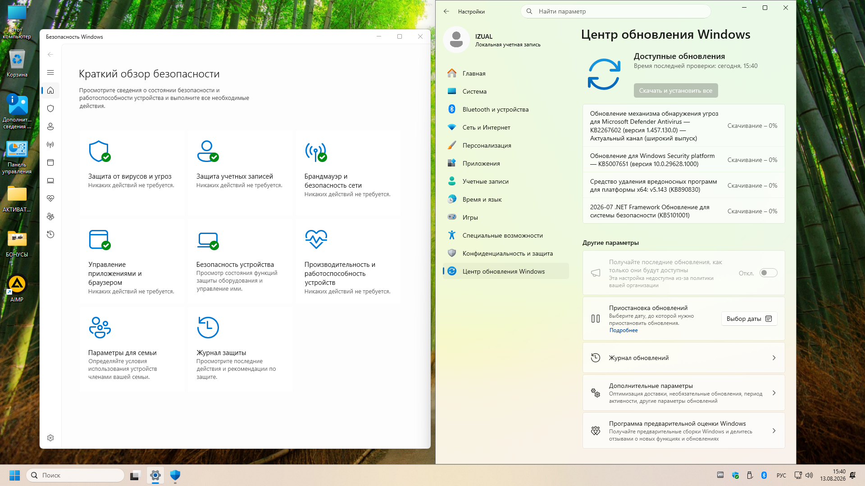Open Windows Security settings gear icon

[50, 438]
